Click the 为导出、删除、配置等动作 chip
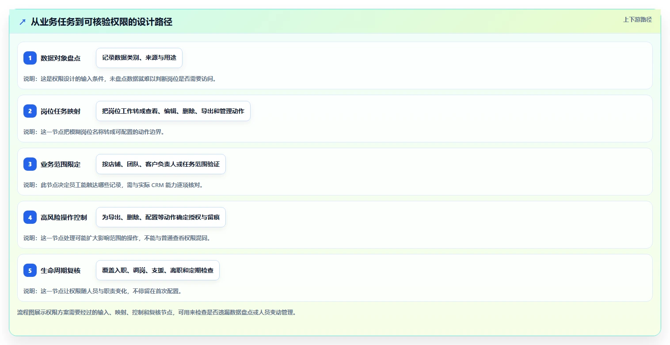The height and width of the screenshot is (345, 670). click(x=161, y=217)
